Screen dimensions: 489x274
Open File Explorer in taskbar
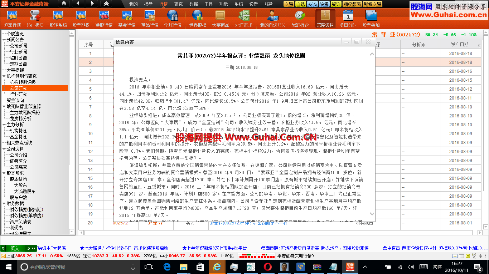point(183,267)
